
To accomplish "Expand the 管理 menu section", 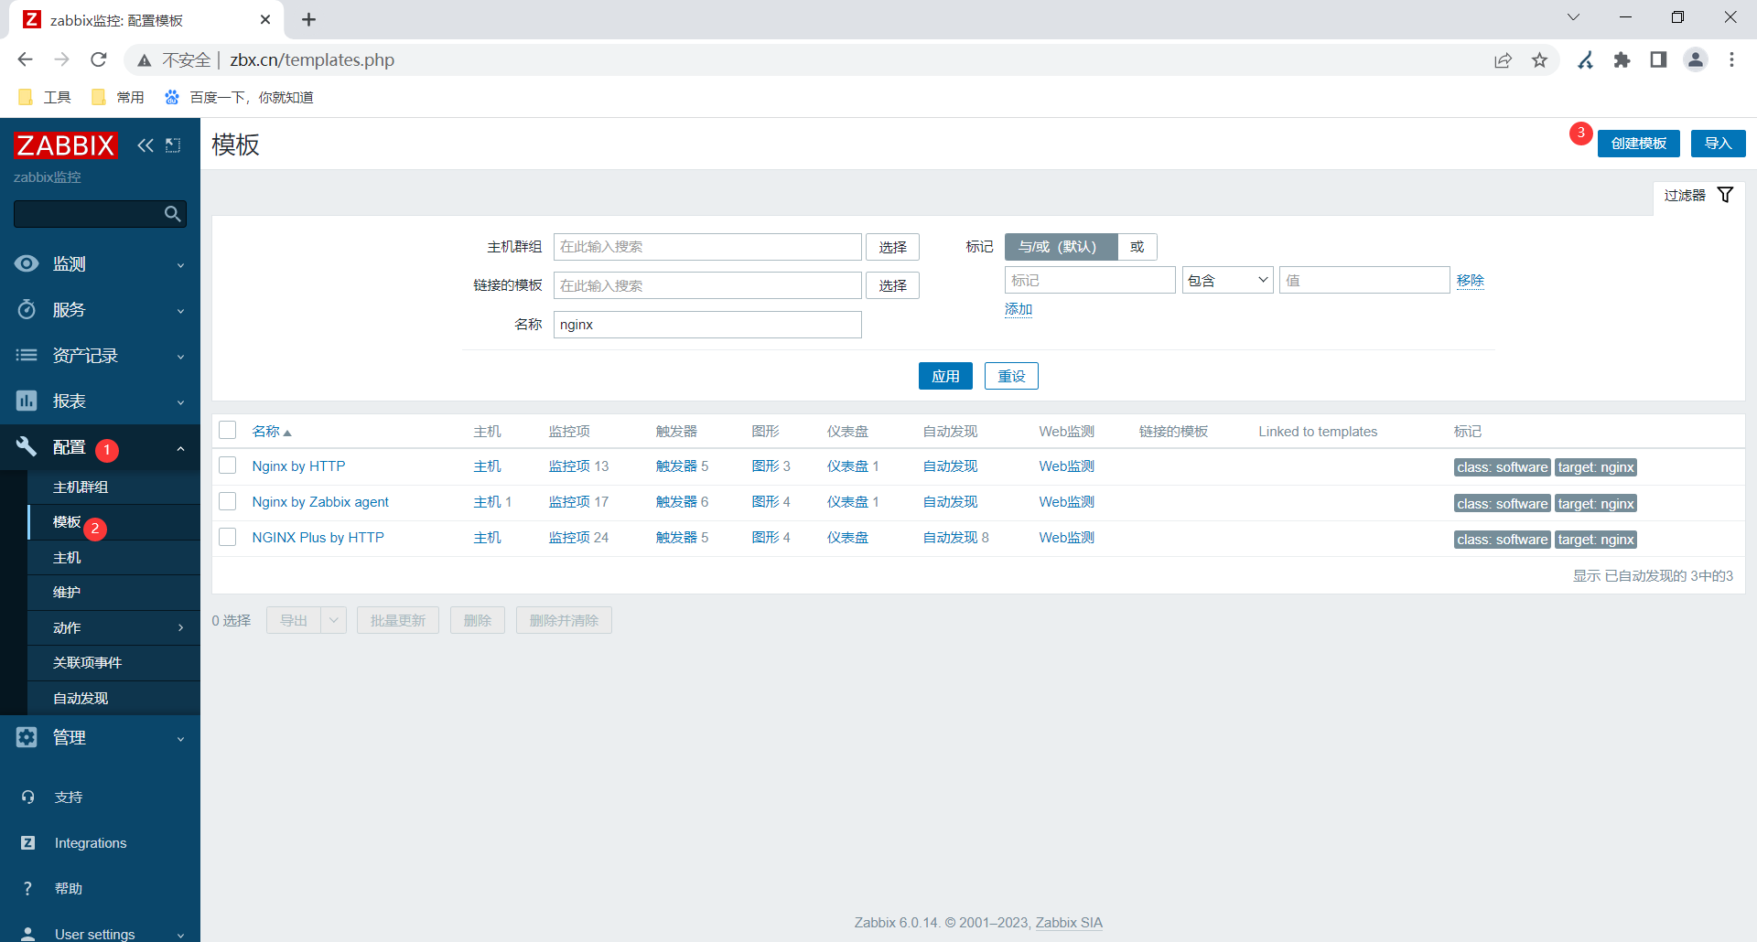I will (x=100, y=737).
